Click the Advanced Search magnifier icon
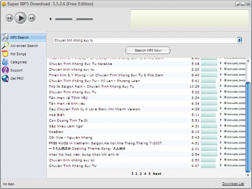252x189 pixels. pyautogui.click(x=5, y=45)
